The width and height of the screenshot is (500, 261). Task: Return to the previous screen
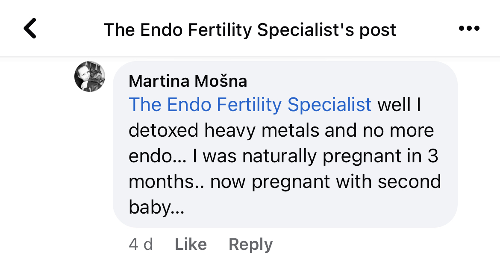[30, 29]
